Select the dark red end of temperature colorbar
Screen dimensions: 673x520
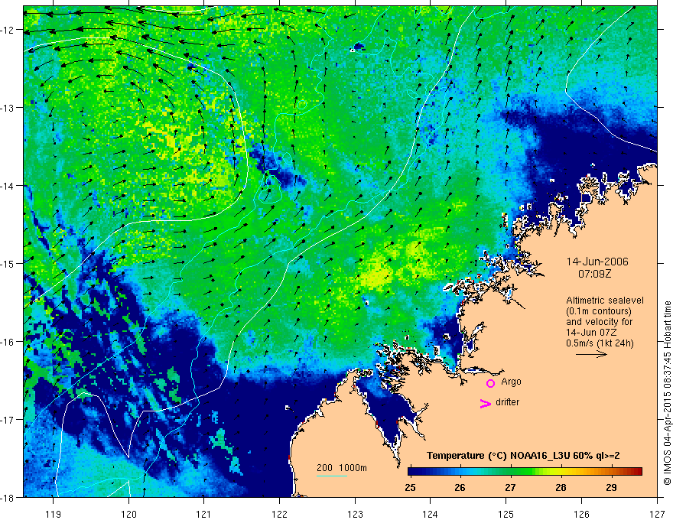coord(637,472)
